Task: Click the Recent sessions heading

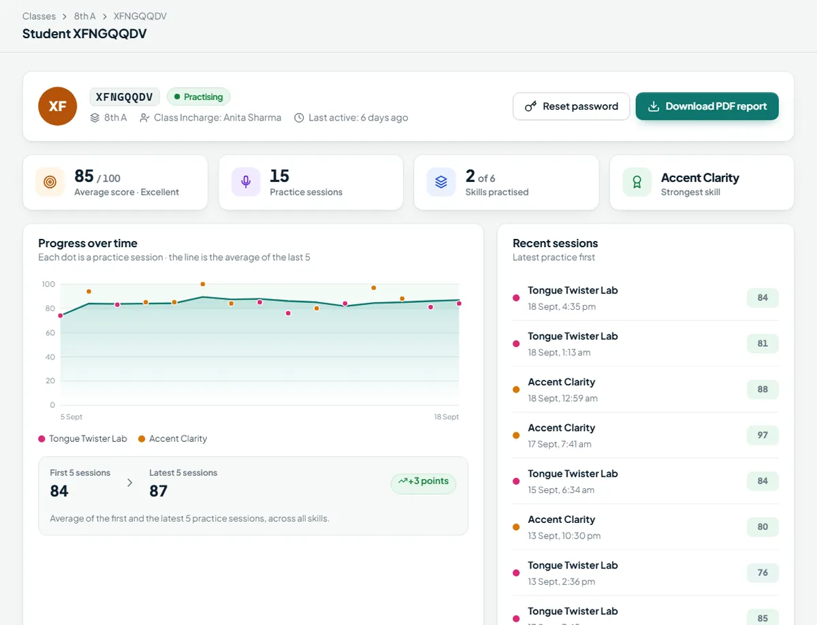Action: [556, 243]
